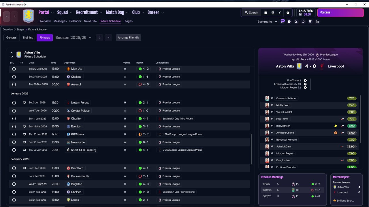Go forward with the right arrow navigation button
Viewport: 369px width, 207px height.
[14, 17]
